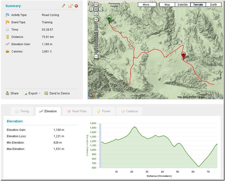Switch map to Satellite view
The width and height of the screenshot is (225, 181).
182,5
